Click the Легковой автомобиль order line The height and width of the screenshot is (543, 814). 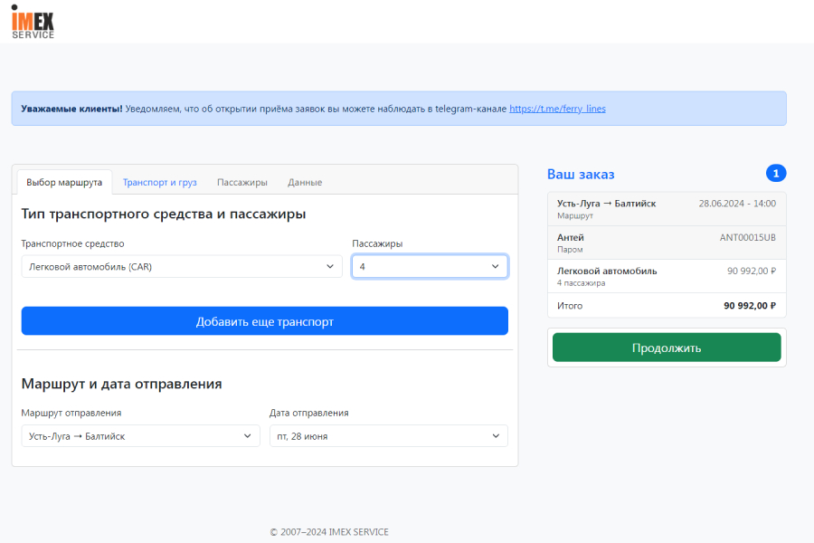(x=666, y=276)
